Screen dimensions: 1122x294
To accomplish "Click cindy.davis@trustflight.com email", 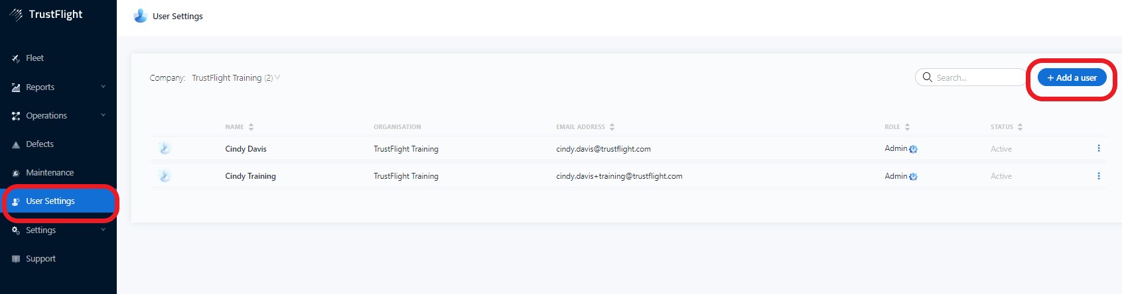I will [x=603, y=149].
